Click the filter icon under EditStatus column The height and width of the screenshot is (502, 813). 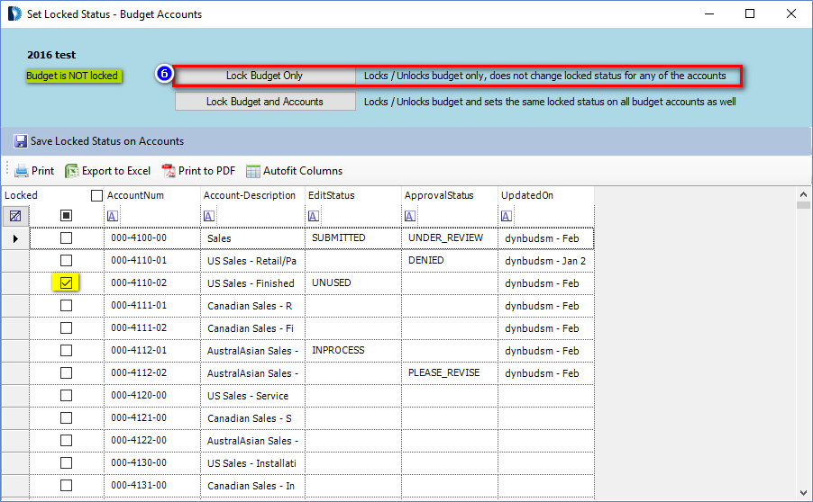(x=314, y=216)
